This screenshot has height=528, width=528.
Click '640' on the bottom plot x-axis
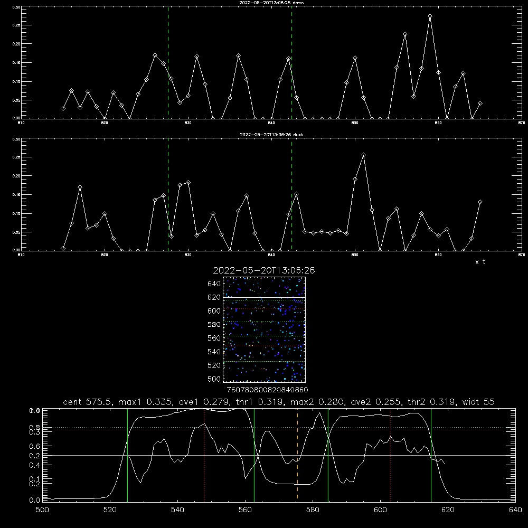click(x=515, y=510)
